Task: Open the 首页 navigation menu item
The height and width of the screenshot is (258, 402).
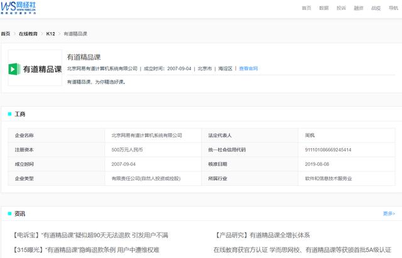Action: [x=307, y=8]
